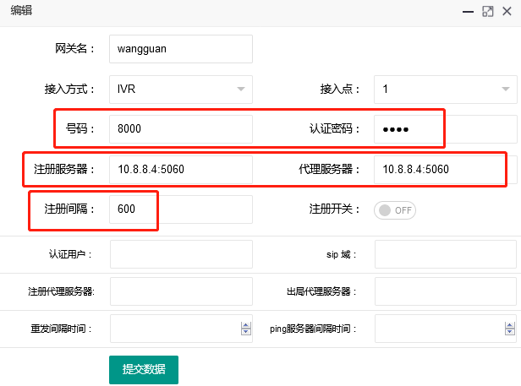Focus the sip 域 input box
521x386 pixels.
point(445,253)
